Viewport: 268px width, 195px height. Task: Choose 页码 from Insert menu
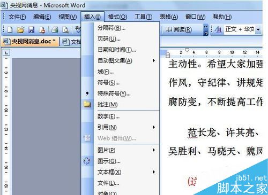click(x=126, y=38)
